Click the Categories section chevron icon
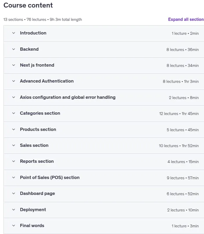This screenshot has height=234, width=204. pos(14,113)
